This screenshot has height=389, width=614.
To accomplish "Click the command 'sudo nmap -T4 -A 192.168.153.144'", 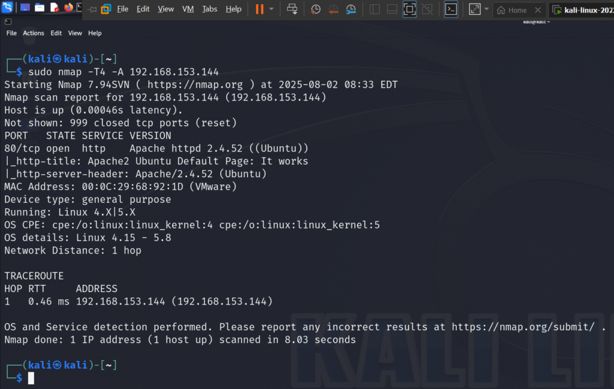I will click(x=124, y=72).
